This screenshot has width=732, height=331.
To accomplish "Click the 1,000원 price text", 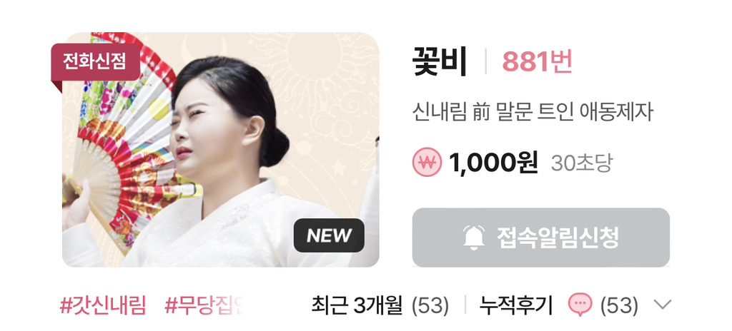I will tap(493, 163).
